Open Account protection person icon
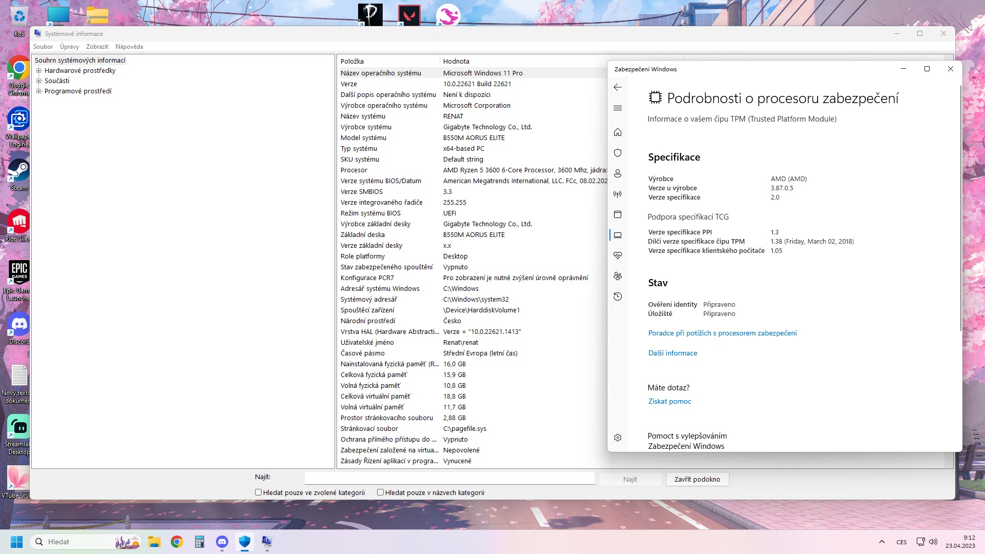The width and height of the screenshot is (985, 554). [x=618, y=173]
